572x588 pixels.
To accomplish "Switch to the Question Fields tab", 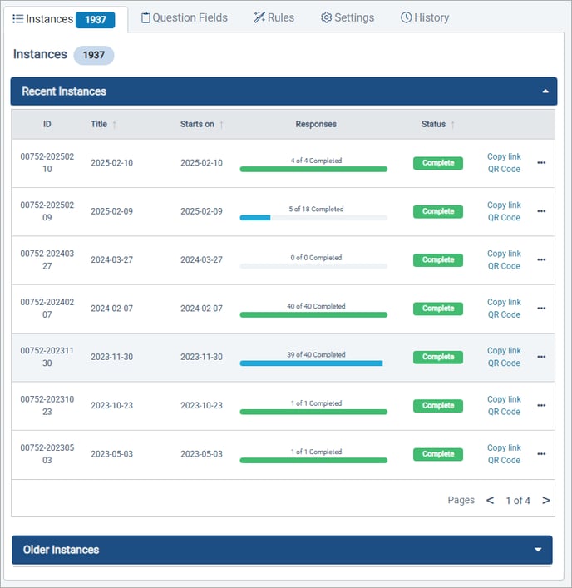I will tap(185, 17).
